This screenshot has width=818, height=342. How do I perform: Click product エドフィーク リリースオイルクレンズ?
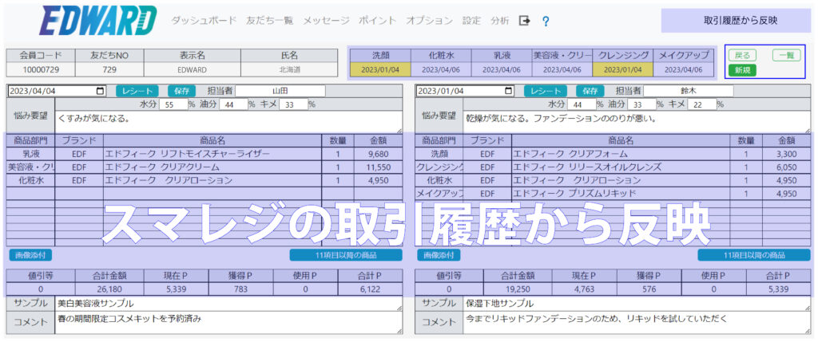point(621,167)
